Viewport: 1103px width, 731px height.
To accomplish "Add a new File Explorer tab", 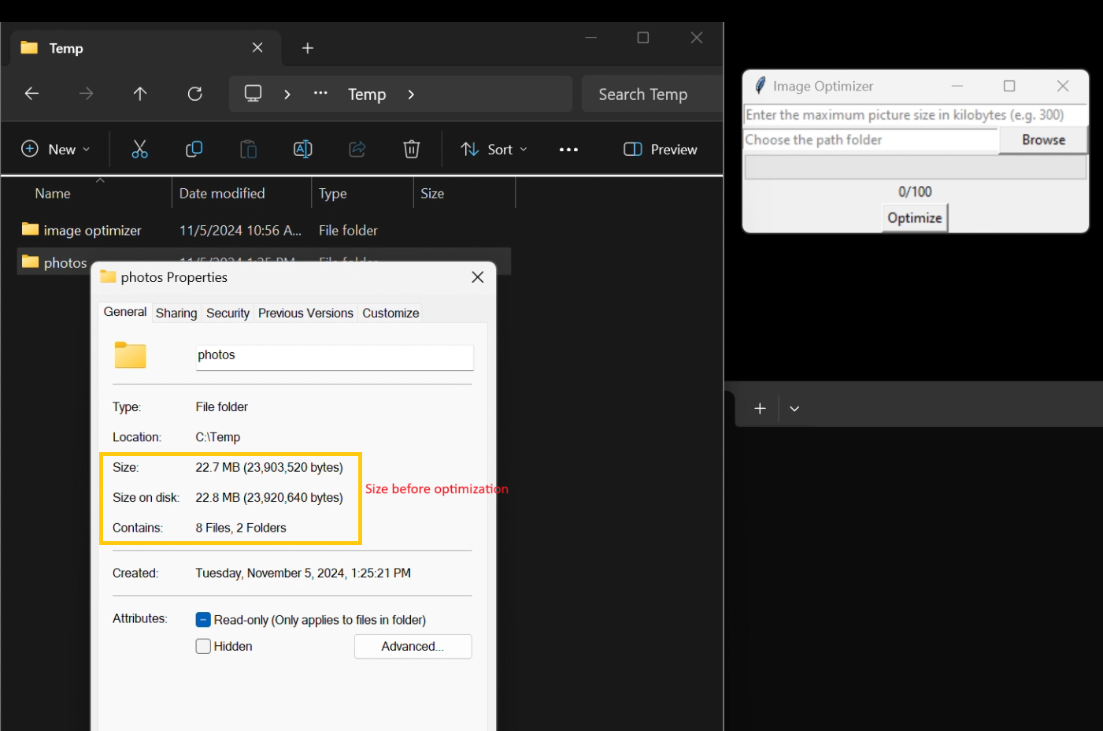I will (x=308, y=48).
